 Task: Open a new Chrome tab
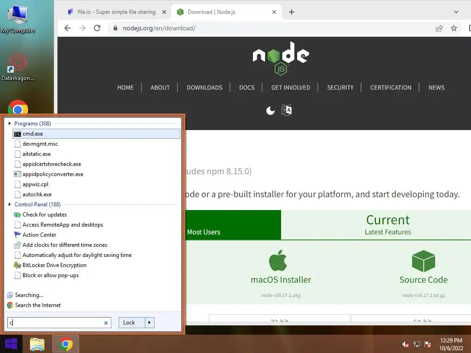(291, 12)
